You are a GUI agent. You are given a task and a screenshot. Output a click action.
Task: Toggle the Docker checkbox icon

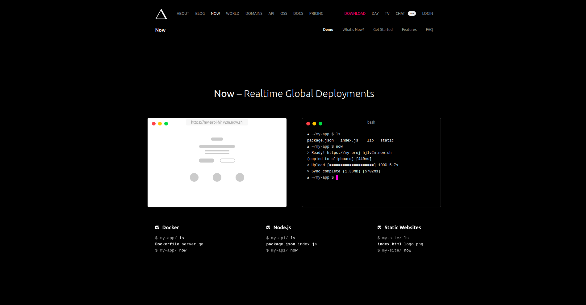157,228
